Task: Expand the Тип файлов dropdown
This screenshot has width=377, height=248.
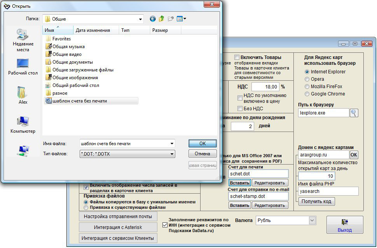Action: coord(172,154)
